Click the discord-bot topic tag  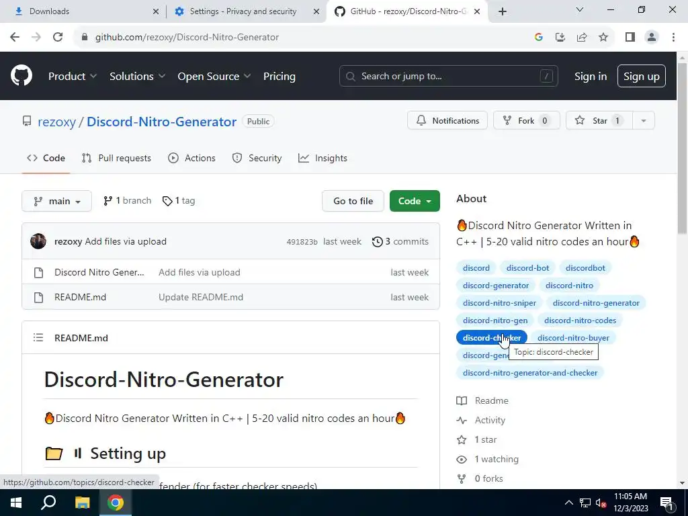click(527, 267)
